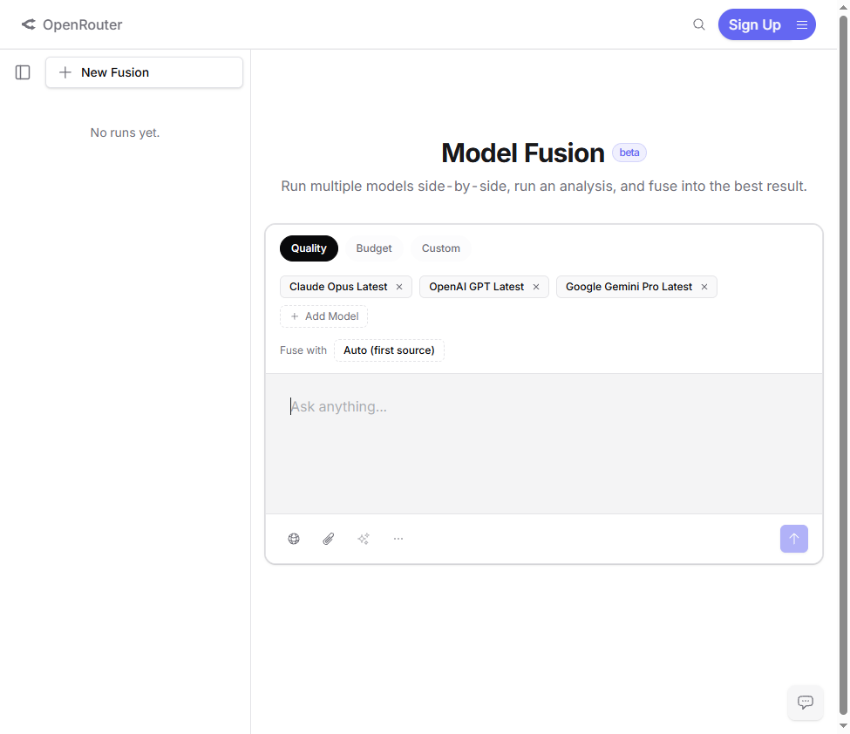Open the search magnifier icon

point(699,24)
